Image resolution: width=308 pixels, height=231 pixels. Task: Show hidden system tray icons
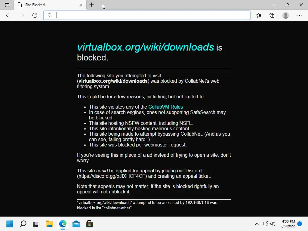(x=257, y=224)
